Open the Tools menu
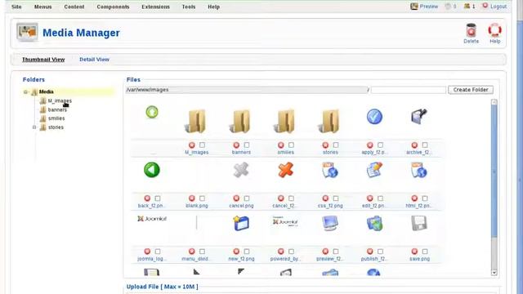 (x=189, y=7)
